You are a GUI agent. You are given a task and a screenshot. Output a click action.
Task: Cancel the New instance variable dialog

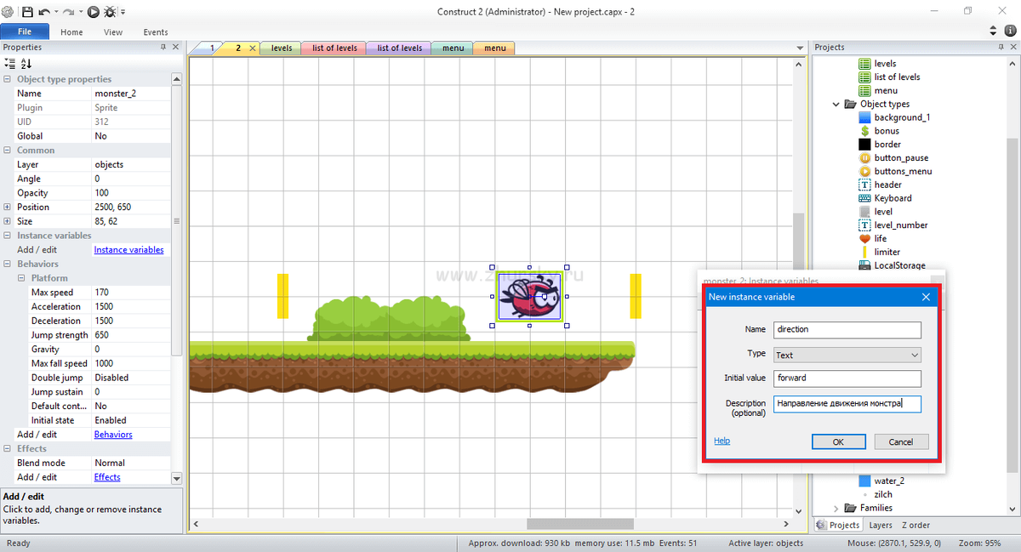pyautogui.click(x=901, y=441)
